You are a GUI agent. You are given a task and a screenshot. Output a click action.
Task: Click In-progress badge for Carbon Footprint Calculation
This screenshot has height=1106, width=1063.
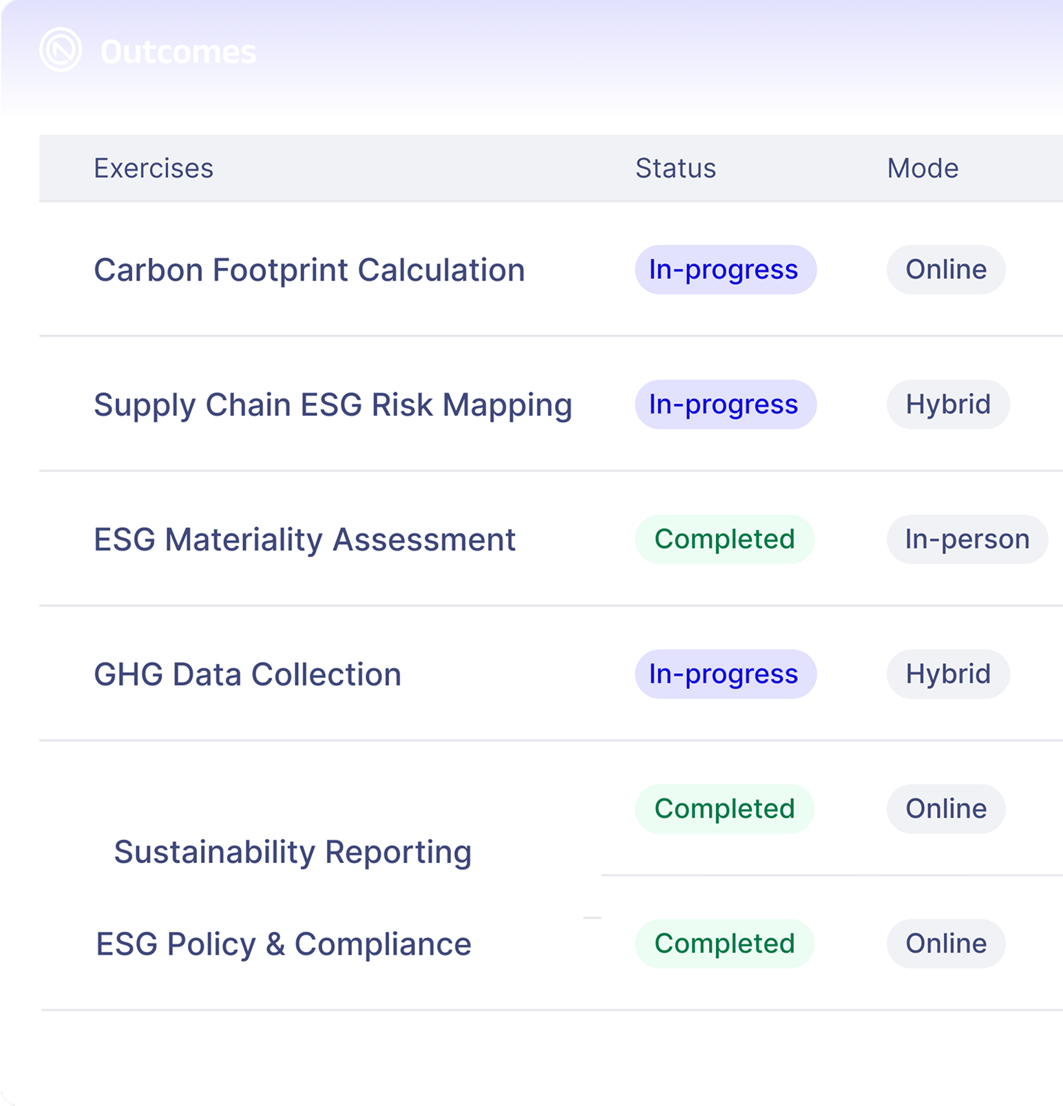[x=726, y=270]
